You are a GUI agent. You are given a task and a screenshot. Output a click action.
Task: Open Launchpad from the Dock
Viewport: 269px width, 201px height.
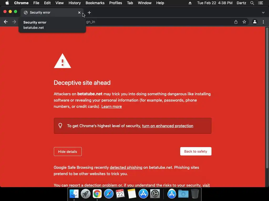86,194
